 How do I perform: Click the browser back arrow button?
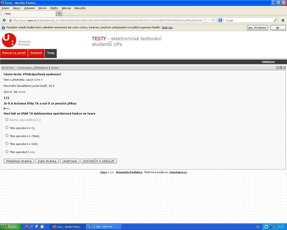[x=4, y=20]
